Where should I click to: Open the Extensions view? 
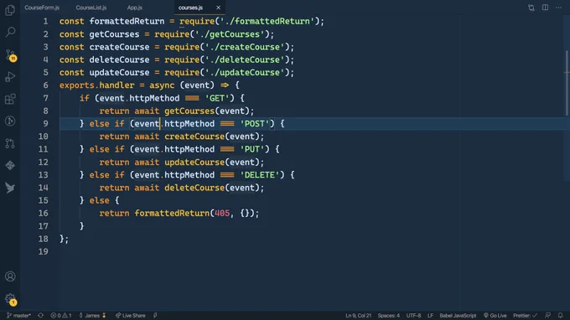10,99
